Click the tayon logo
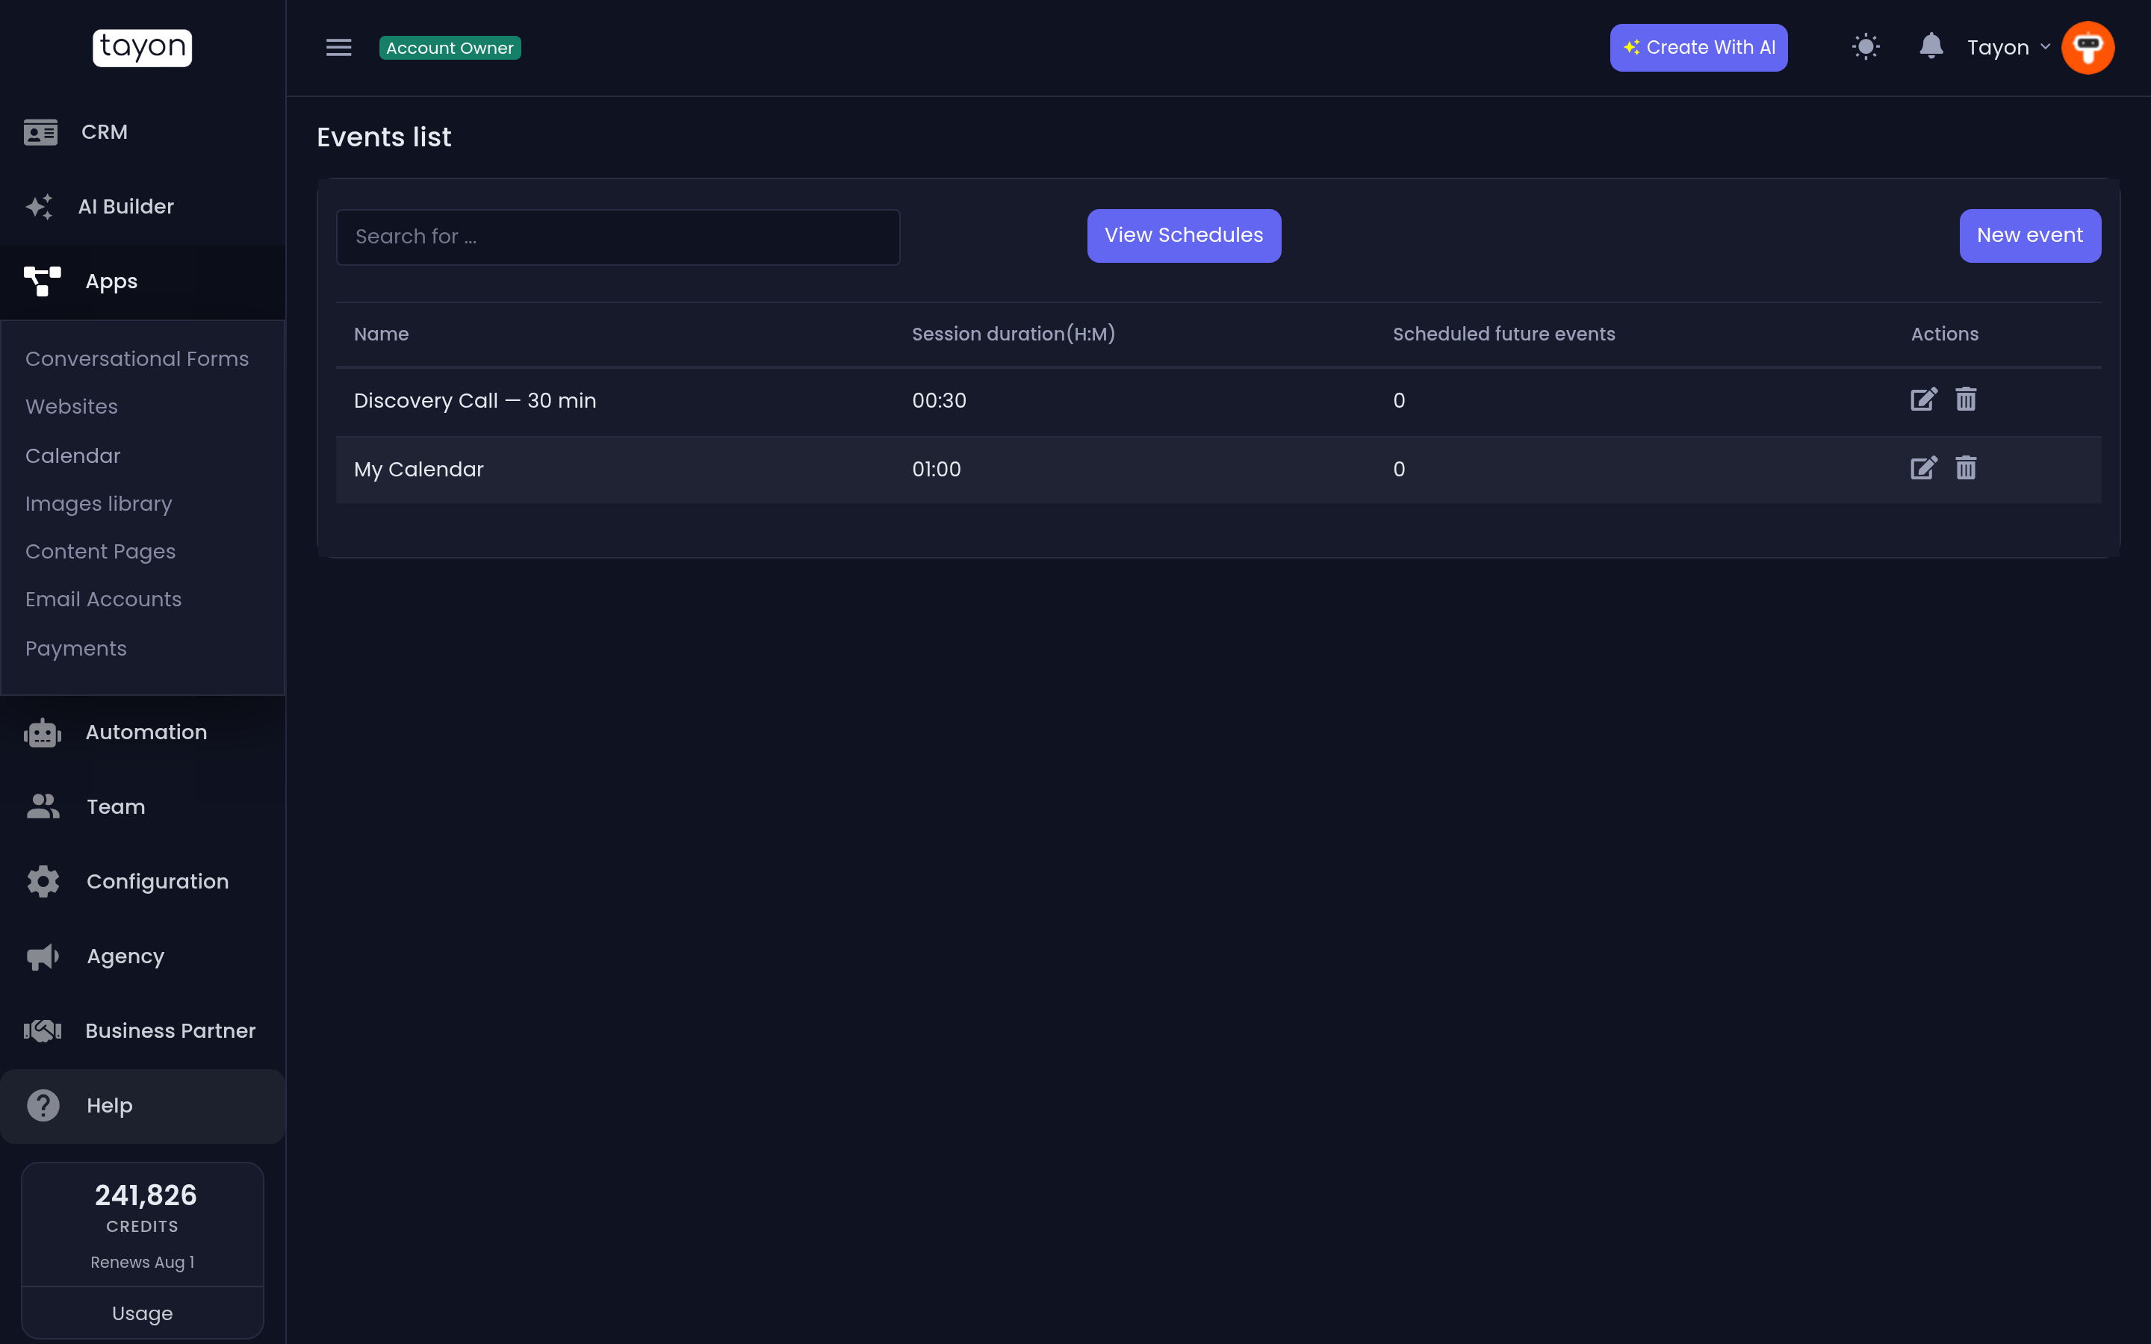The image size is (2151, 1344). click(x=142, y=47)
